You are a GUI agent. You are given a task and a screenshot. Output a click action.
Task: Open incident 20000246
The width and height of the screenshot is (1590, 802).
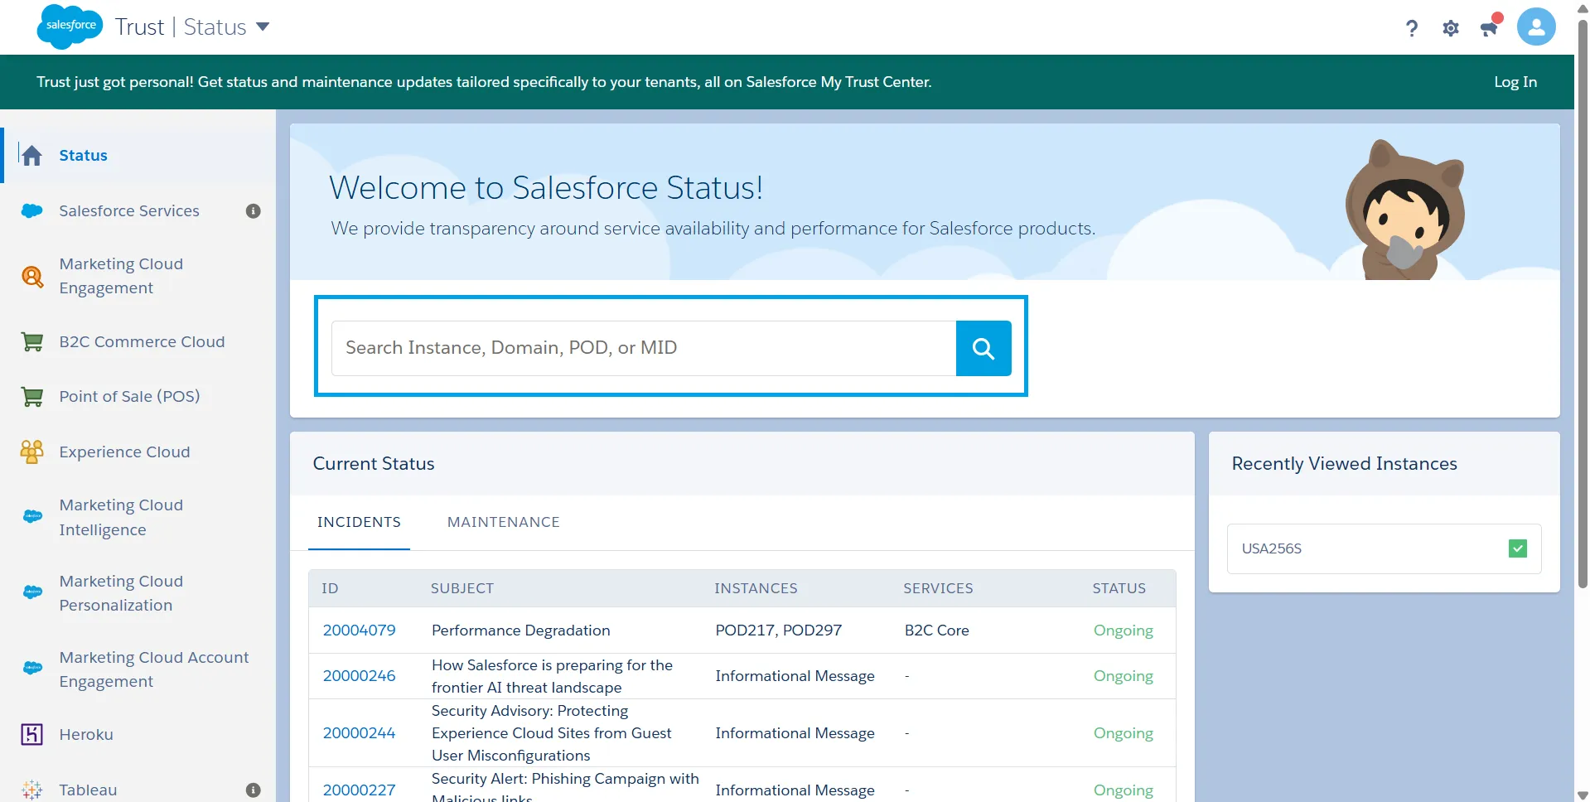[x=360, y=676]
